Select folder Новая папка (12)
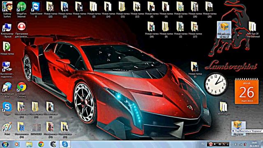The height and width of the screenshot is (148, 263). coord(137,10)
